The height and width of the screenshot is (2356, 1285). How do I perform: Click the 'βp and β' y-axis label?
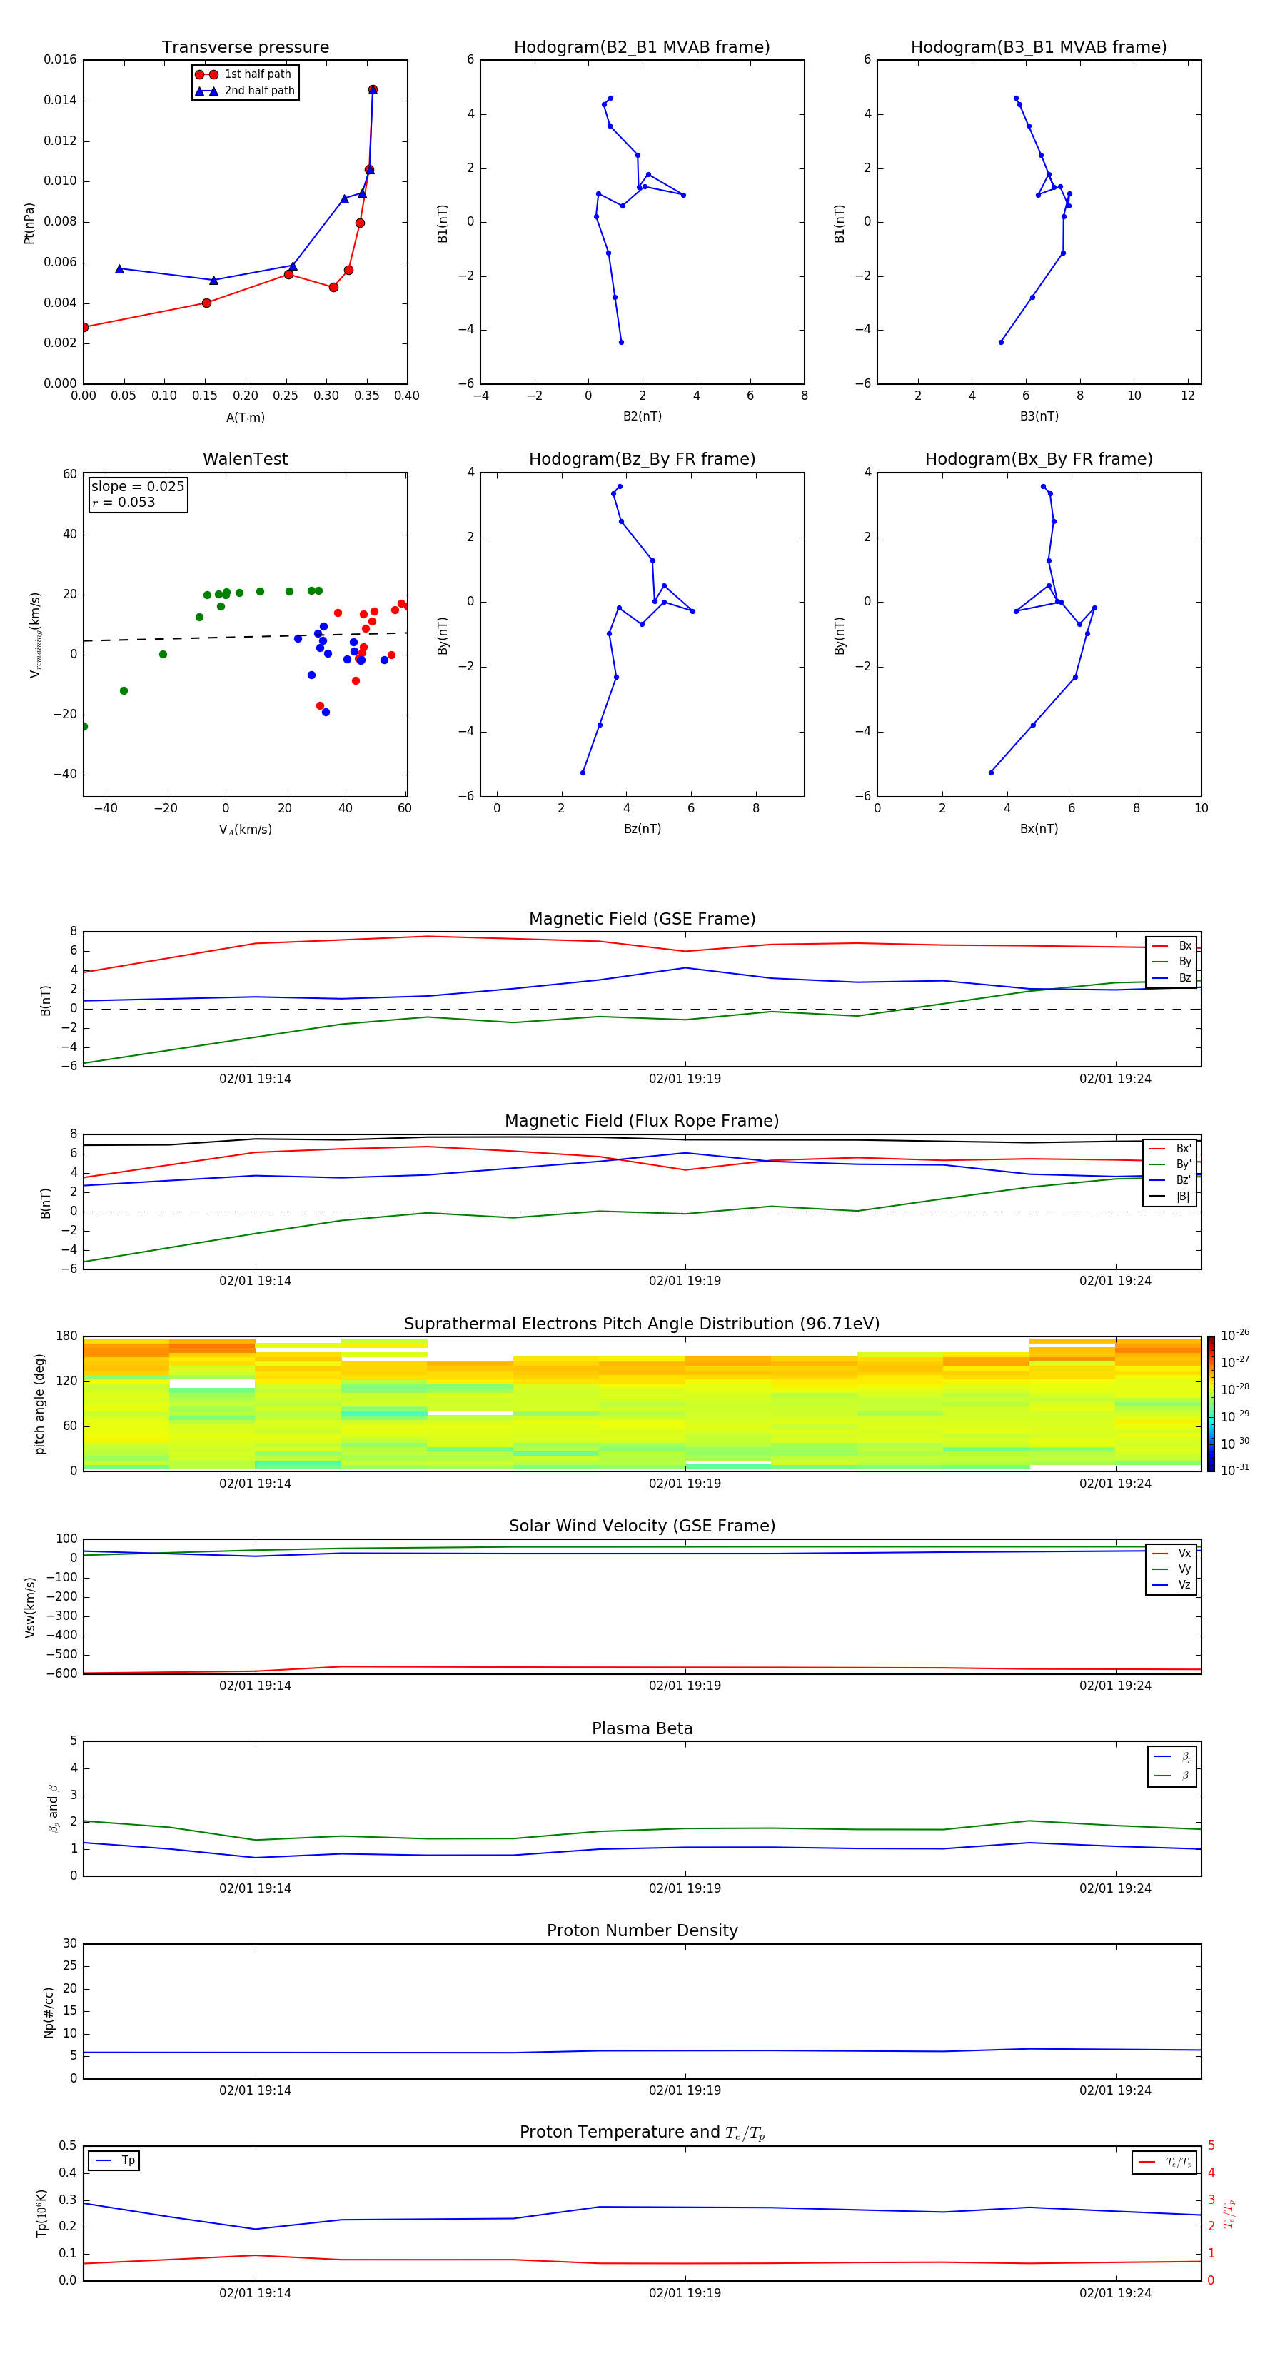[x=53, y=1808]
